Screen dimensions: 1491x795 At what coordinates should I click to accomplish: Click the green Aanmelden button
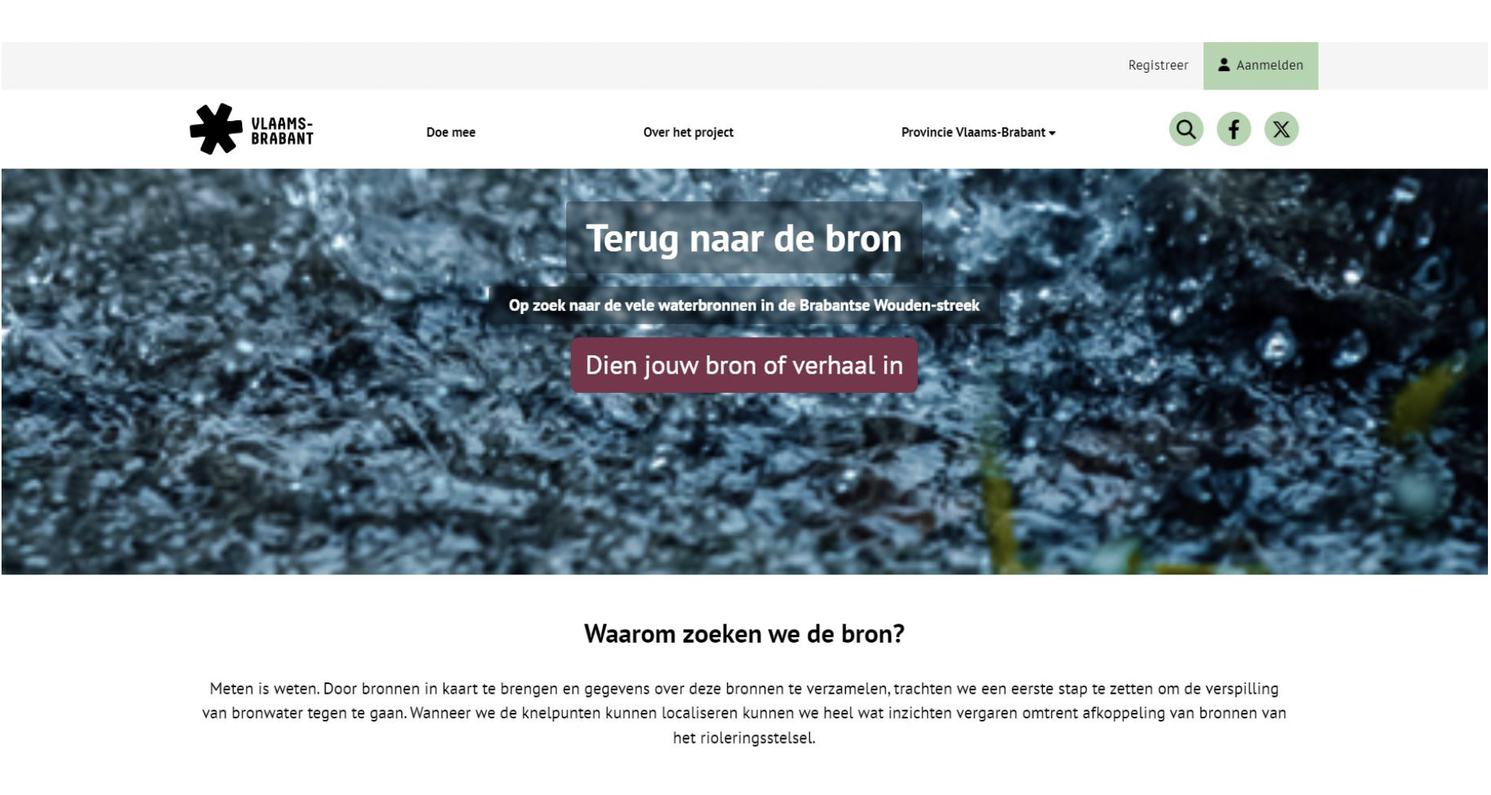(x=1260, y=66)
